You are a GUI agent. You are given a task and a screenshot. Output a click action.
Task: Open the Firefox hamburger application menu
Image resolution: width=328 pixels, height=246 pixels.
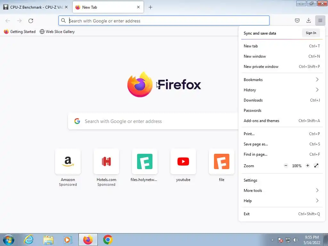click(320, 20)
